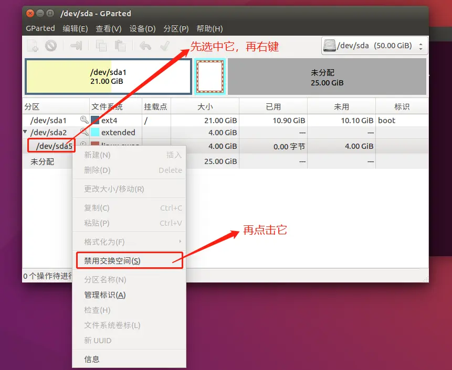Click 复制(C) in context menu
Viewport: 452px width, 370px height.
tap(129, 208)
